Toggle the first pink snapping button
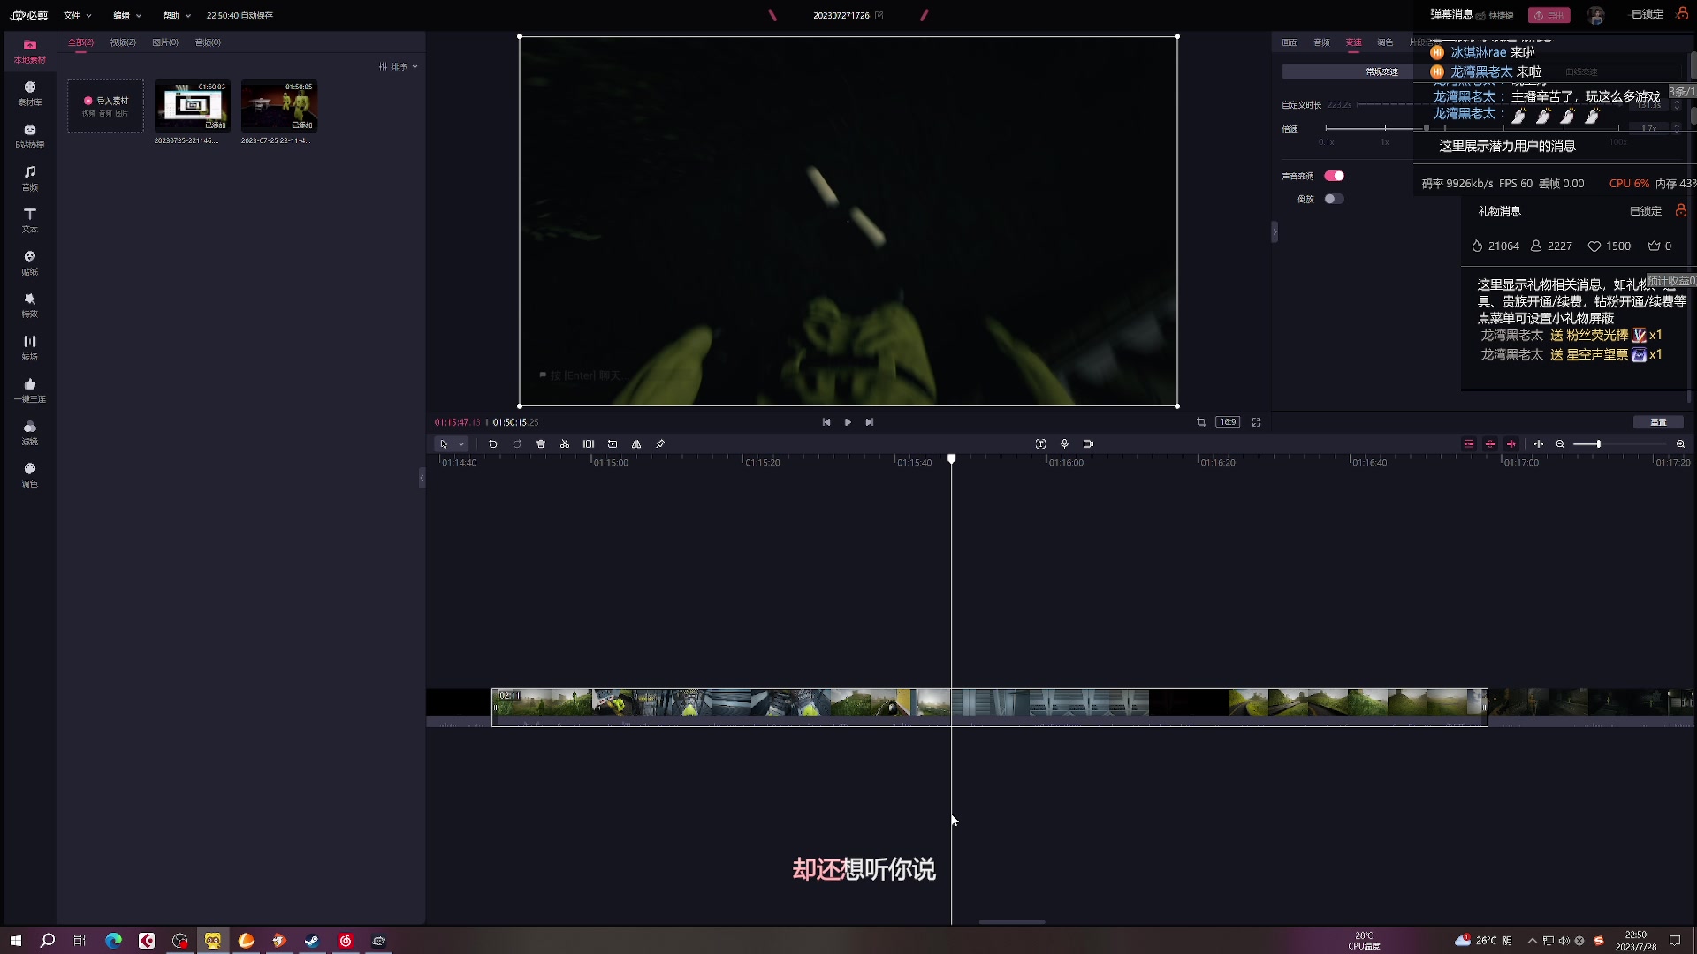This screenshot has height=954, width=1697. pos(1469,444)
